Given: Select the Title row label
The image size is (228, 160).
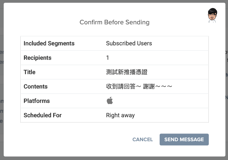Looking at the screenshot, I should [x=29, y=72].
